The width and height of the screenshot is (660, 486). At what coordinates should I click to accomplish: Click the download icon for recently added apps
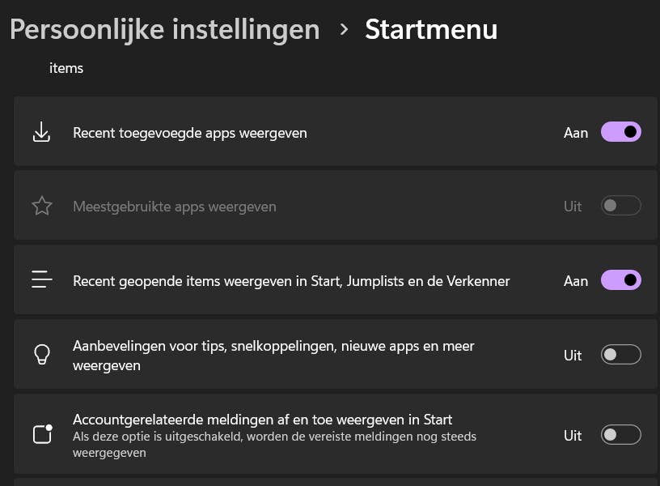click(41, 132)
